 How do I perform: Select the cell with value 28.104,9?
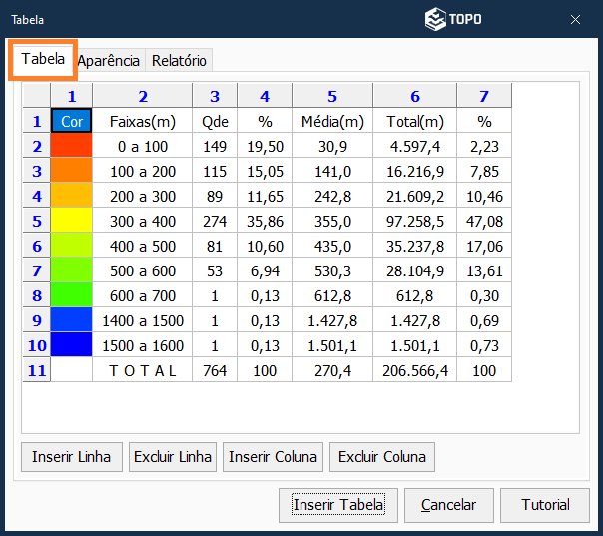tap(415, 269)
